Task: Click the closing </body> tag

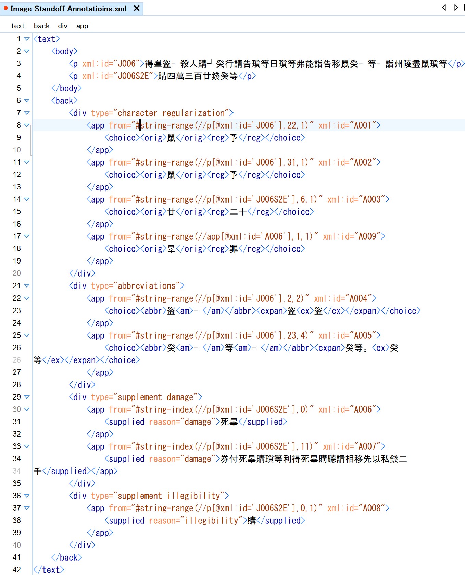Action: [66, 88]
